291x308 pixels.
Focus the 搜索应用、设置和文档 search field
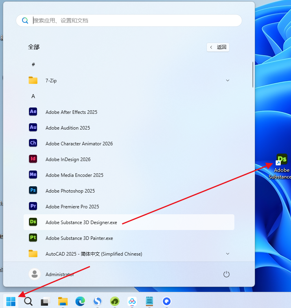(x=129, y=20)
